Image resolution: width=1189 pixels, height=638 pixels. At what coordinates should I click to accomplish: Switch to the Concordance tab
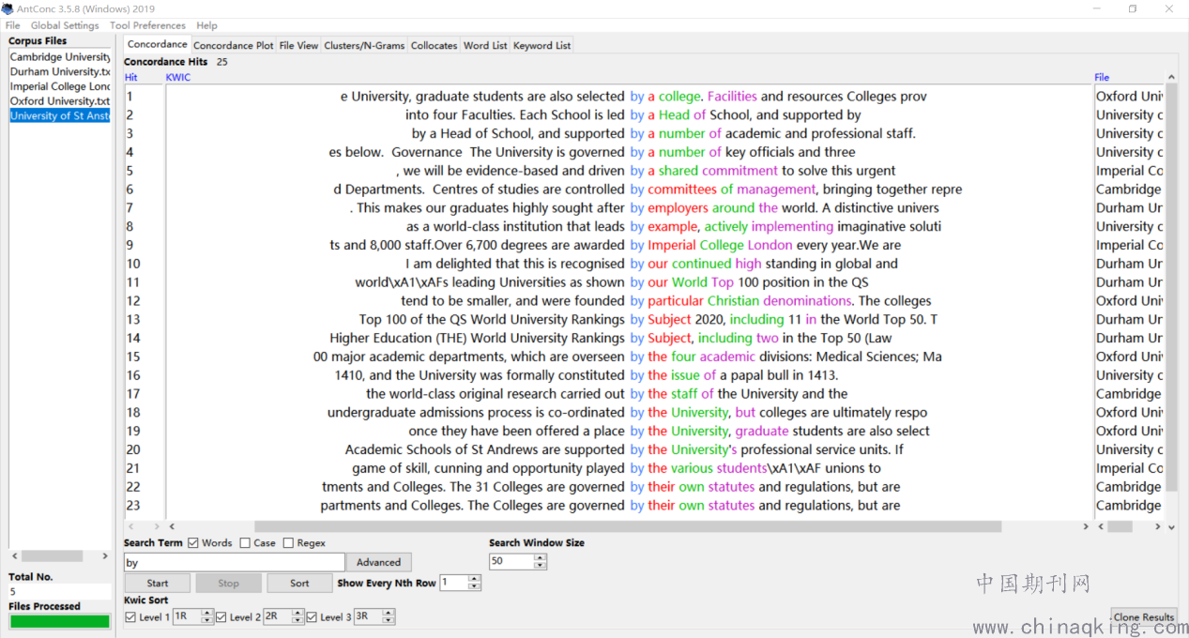pos(157,44)
